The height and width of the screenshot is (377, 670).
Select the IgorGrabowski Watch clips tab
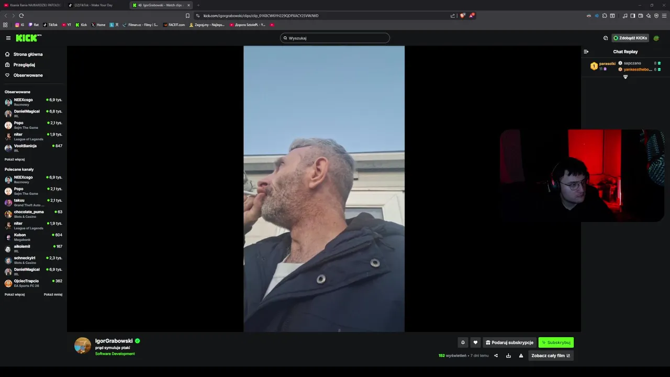tap(161, 5)
